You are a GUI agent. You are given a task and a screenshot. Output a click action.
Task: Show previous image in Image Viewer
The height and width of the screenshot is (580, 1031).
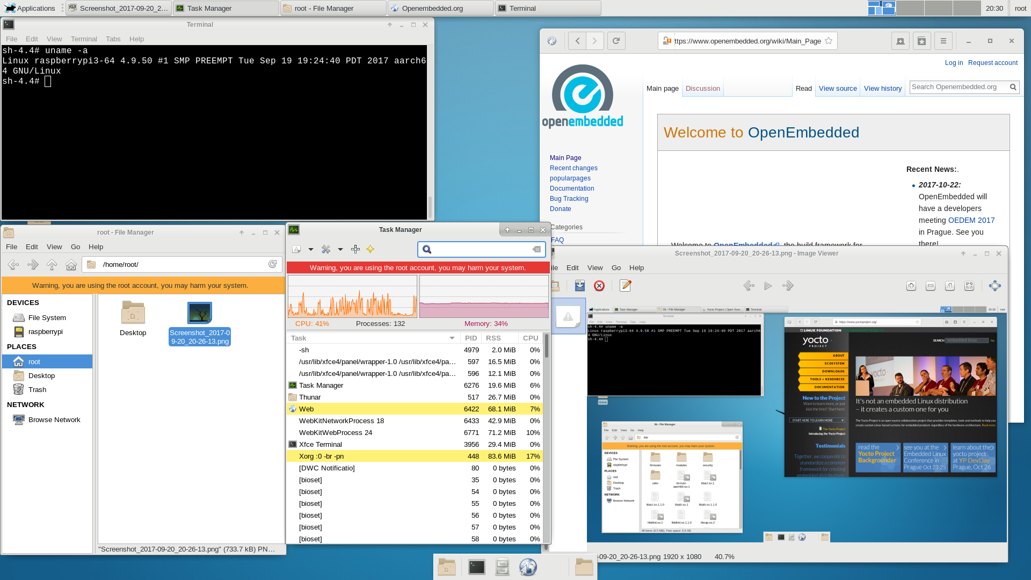[749, 286]
